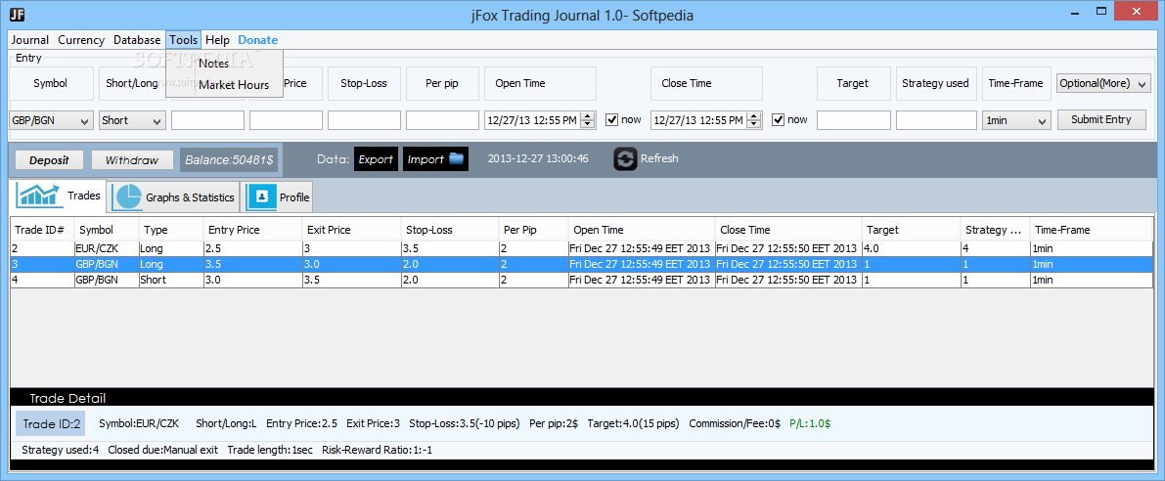
Task: Open the Journal menu
Action: (29, 40)
